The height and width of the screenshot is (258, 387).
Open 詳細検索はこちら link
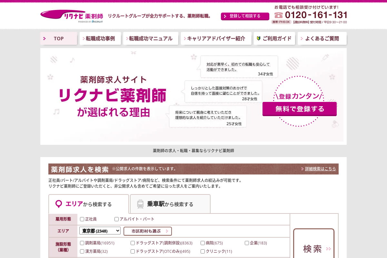[x=320, y=169]
